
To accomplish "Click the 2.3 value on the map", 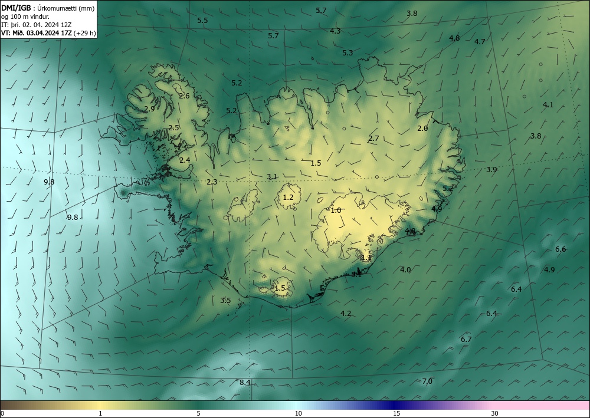I will click(x=212, y=182).
